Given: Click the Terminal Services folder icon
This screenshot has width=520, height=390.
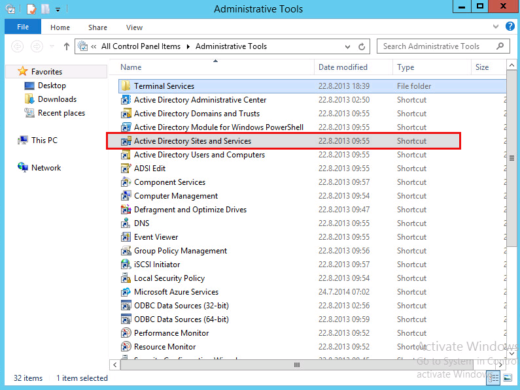Looking at the screenshot, I should tap(126, 86).
